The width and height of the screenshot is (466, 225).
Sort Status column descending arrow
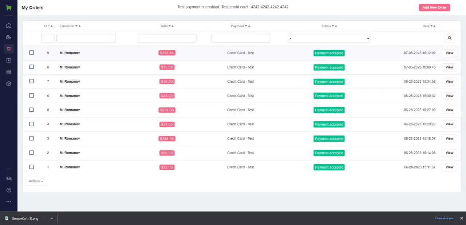pos(333,26)
